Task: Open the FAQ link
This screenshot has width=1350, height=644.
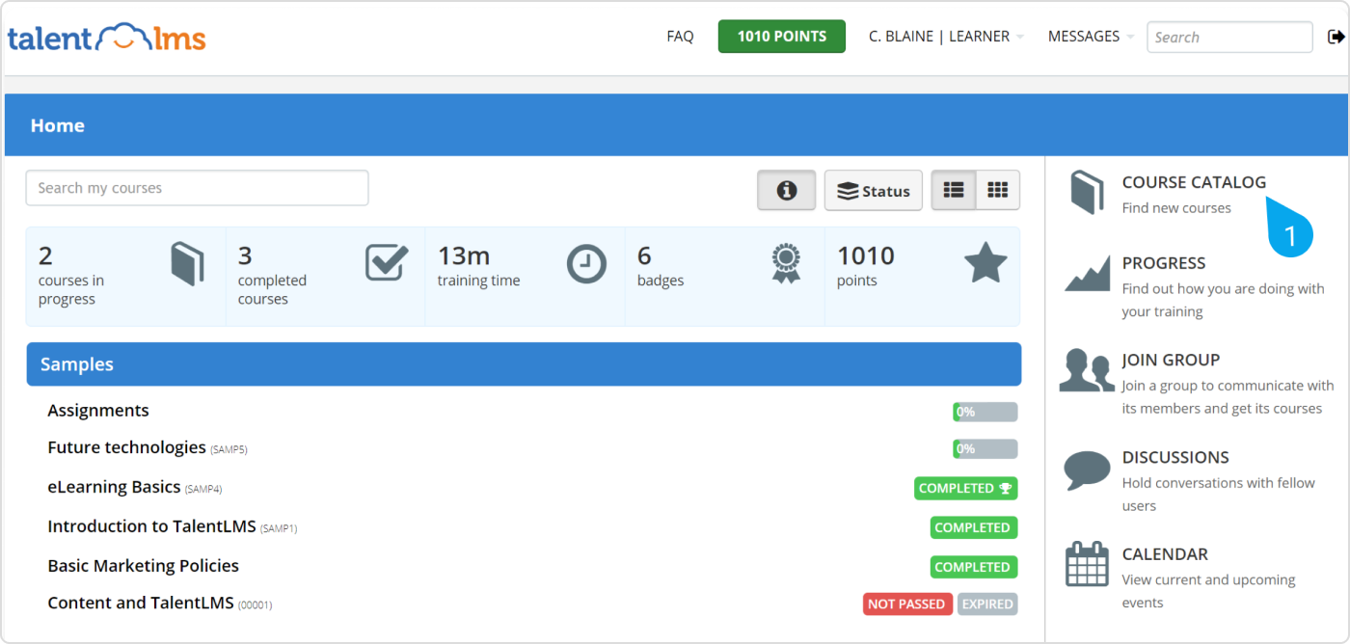Action: pos(680,37)
